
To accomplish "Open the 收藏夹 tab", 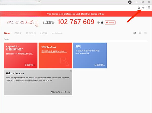I will (18, 33).
